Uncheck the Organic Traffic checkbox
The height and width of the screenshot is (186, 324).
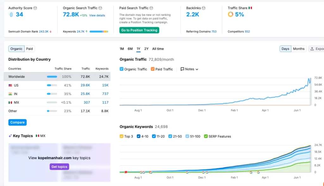pos(122,69)
